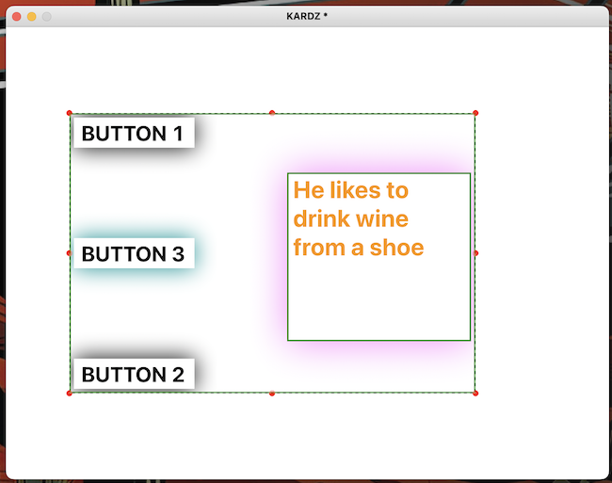Click blank space inside text box below text

point(378,301)
